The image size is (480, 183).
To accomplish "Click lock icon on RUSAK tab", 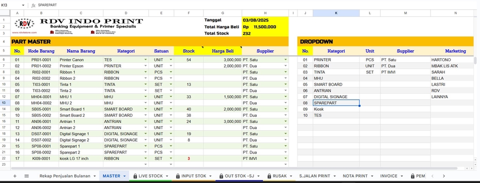I will click(269, 176).
